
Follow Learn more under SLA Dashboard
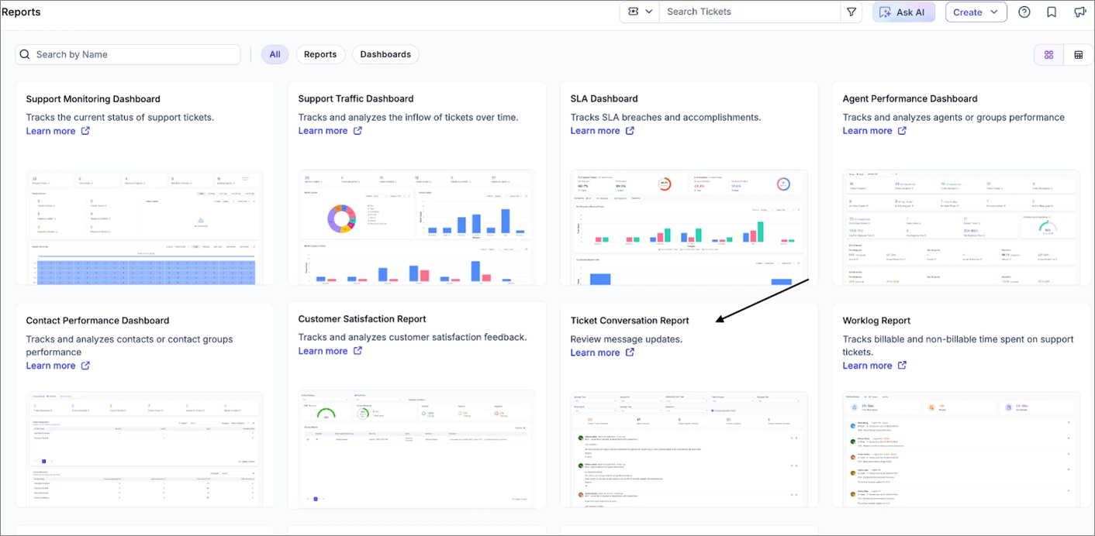coord(595,131)
